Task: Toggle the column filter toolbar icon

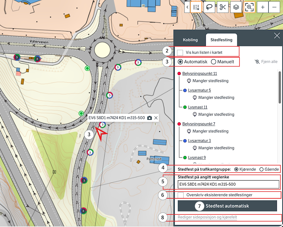Action: [x=196, y=8]
